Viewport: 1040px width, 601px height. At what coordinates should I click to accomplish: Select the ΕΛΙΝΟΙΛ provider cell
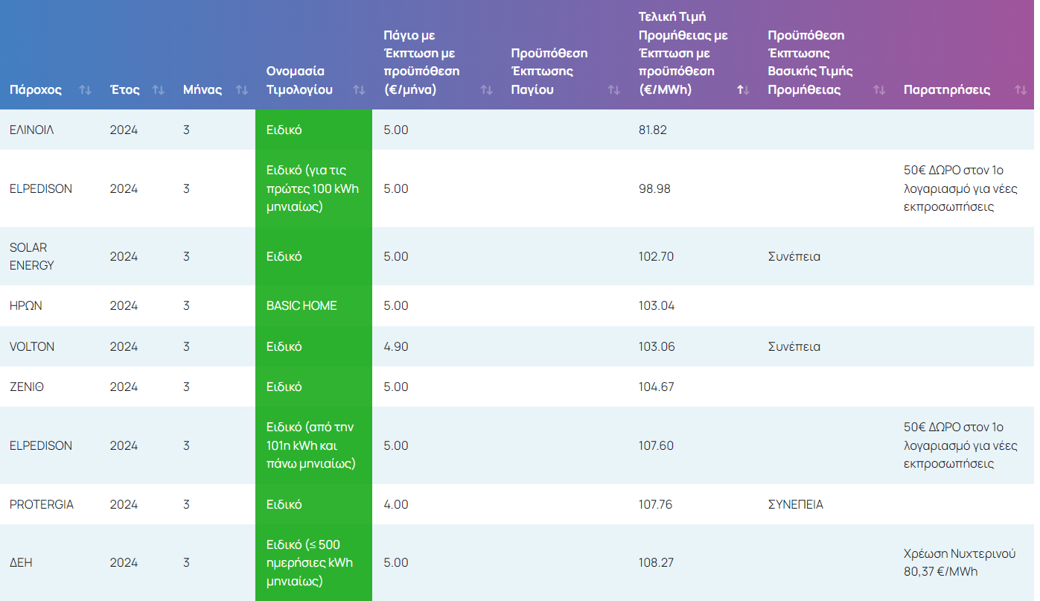coord(32,130)
